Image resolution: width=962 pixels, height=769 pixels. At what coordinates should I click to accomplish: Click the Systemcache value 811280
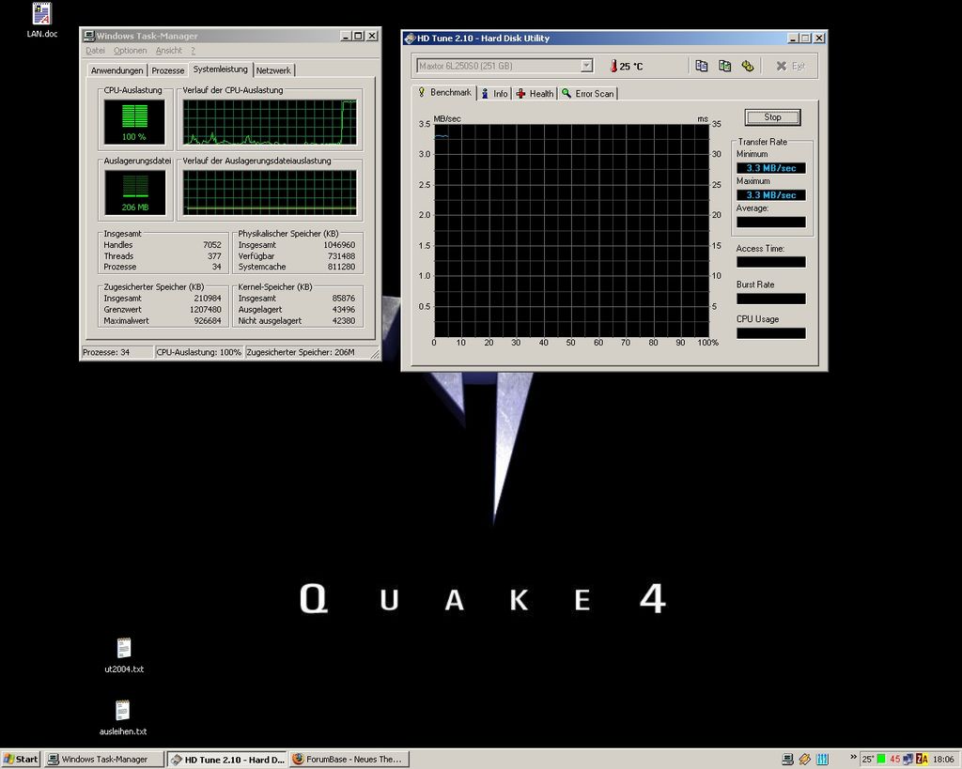click(x=340, y=267)
